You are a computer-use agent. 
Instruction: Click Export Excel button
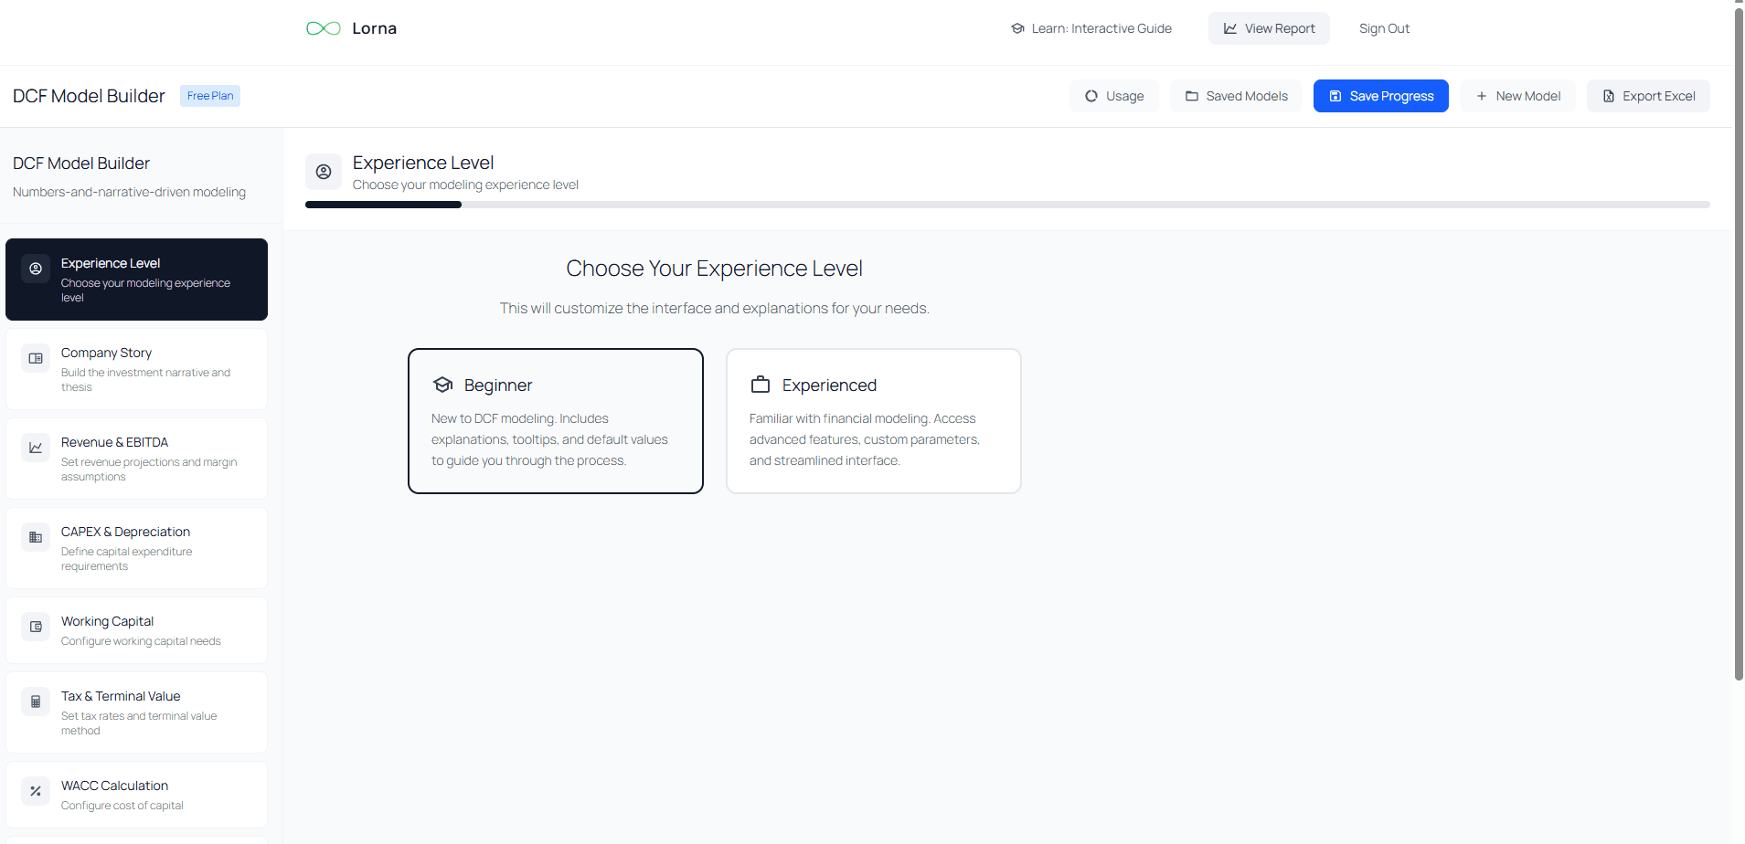click(1648, 96)
